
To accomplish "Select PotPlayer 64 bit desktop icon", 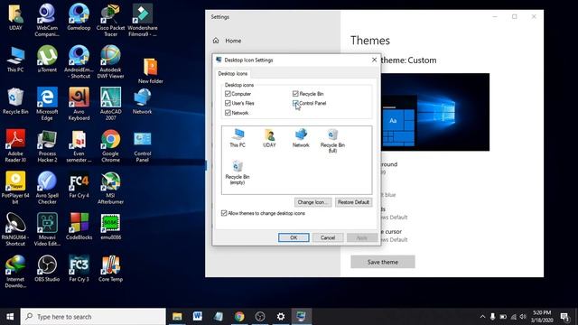I will point(15,188).
